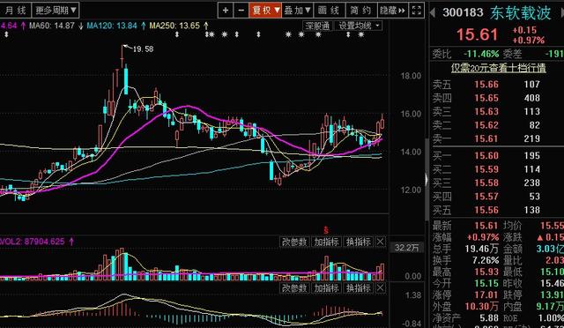This screenshot has height=328, width=564.
Task: Click the 32.2万 volume axis label
Action: point(406,248)
